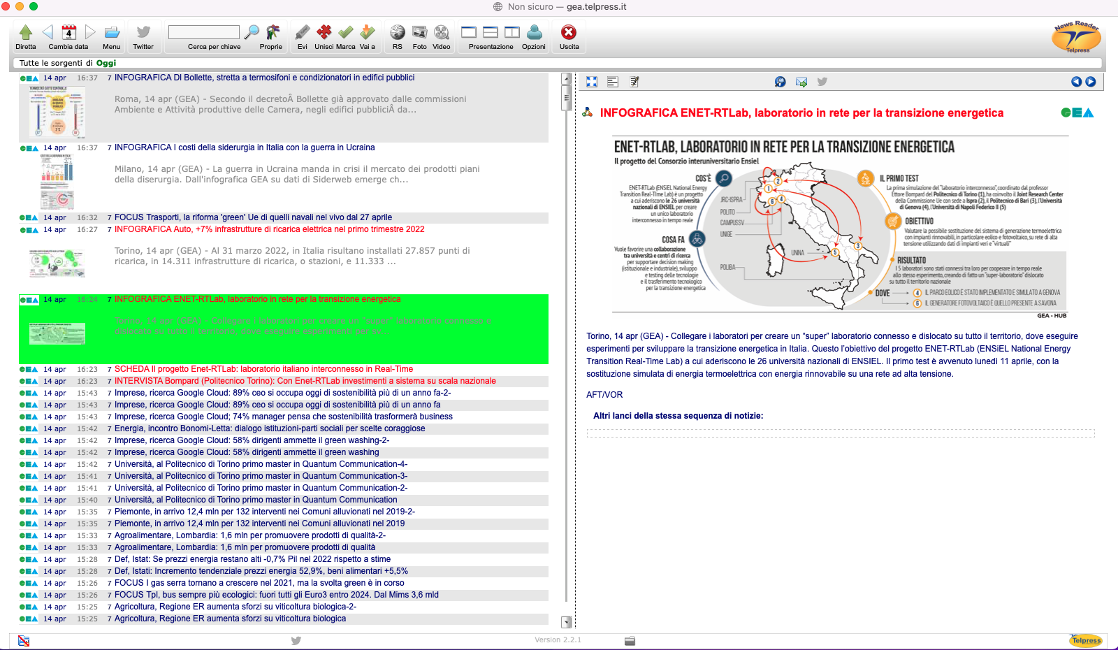Go to next article arrow
Viewport: 1118px width, 650px height.
pos(1090,82)
